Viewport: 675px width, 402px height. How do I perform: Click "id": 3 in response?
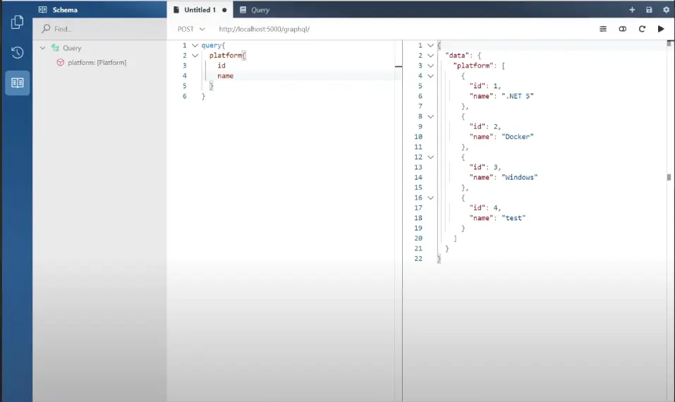(485, 167)
